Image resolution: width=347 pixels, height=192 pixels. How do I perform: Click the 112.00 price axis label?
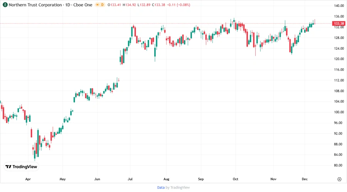(339, 80)
